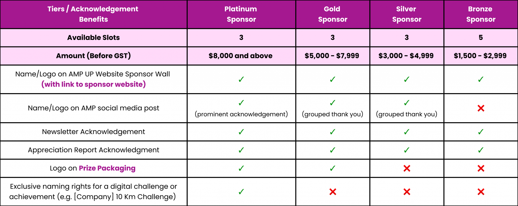518x206 pixels.
Task: Click Platinum checkmark in sponsor website link row
Action: [241, 80]
